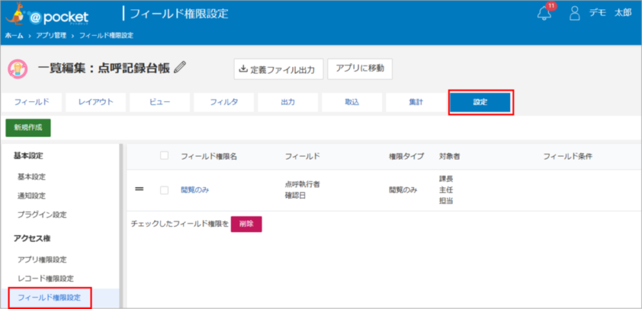The height and width of the screenshot is (309, 642).
Task: Open 通知設定 in the sidebar
Action: 31,196
